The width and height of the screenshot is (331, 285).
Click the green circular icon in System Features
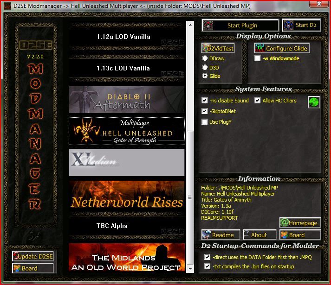[x=314, y=102]
